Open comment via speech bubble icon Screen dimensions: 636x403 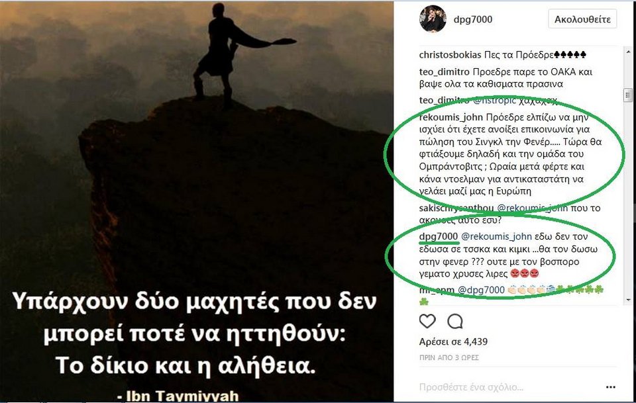point(455,321)
